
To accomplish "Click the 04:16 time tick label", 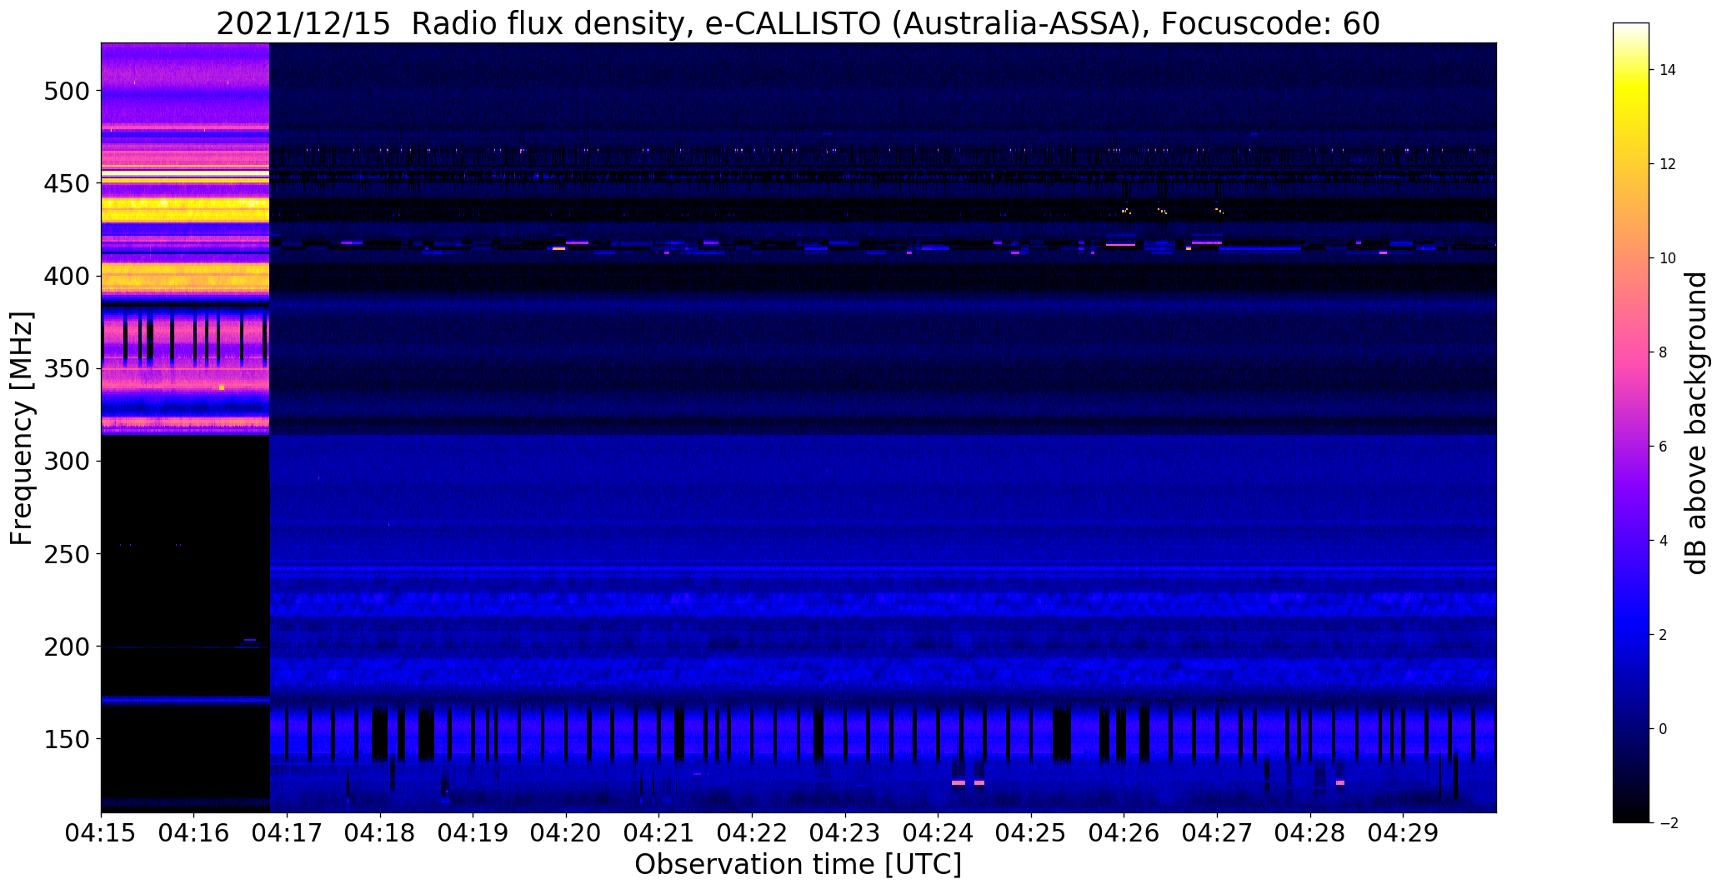I will (x=194, y=832).
